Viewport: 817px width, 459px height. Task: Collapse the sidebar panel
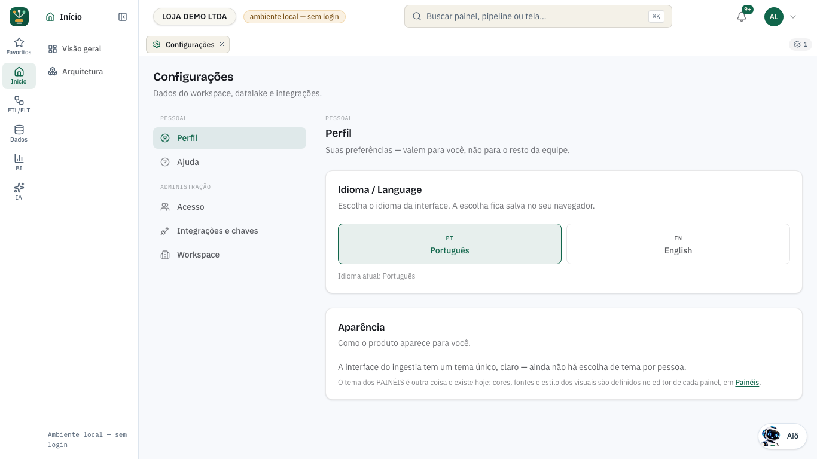tap(123, 17)
